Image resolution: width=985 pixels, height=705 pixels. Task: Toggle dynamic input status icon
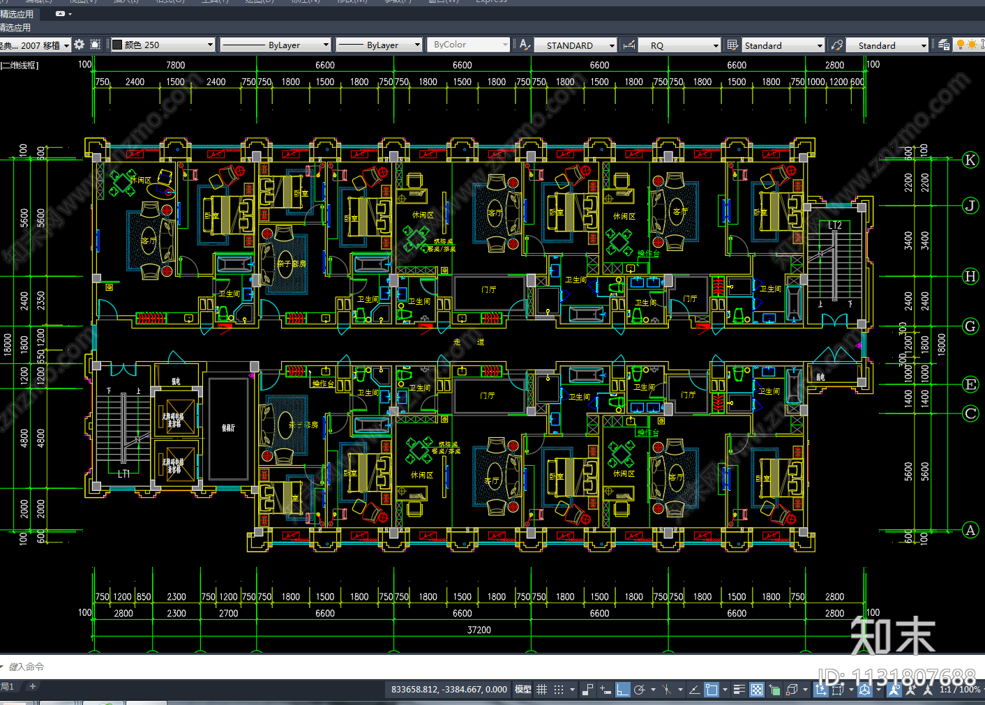606,689
